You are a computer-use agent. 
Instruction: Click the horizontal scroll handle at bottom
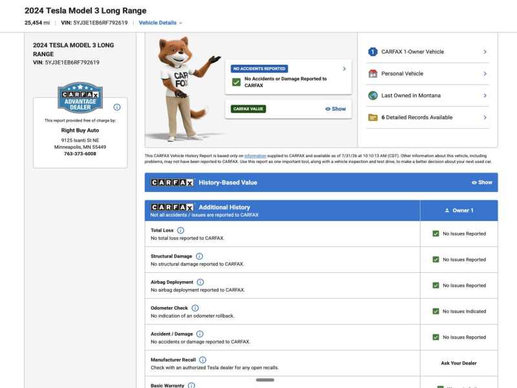point(265,380)
